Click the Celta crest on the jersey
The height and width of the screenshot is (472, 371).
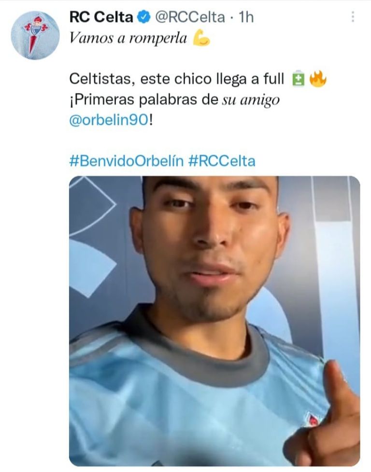tap(313, 419)
